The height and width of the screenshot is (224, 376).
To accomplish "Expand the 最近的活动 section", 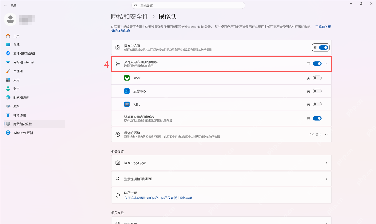I will pos(326,135).
